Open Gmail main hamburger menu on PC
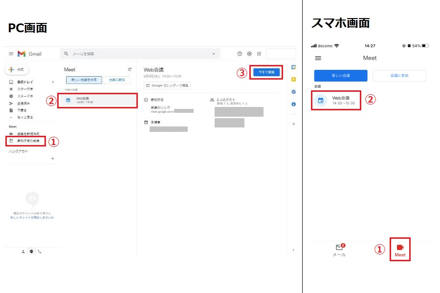This screenshot has width=440, height=293. [x=11, y=54]
